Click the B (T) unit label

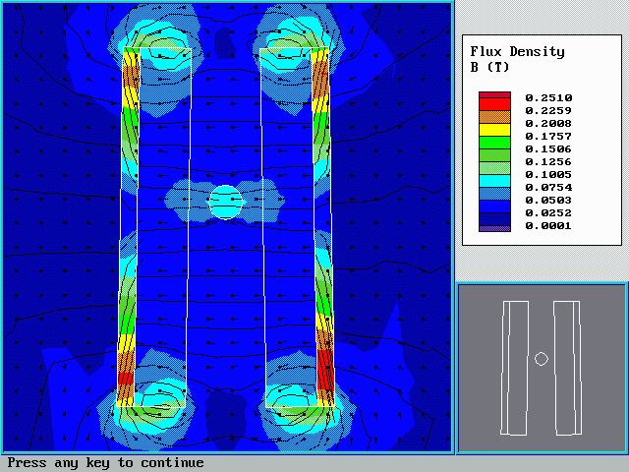489,67
